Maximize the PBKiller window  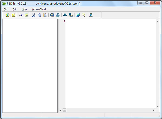click(x=147, y=3)
